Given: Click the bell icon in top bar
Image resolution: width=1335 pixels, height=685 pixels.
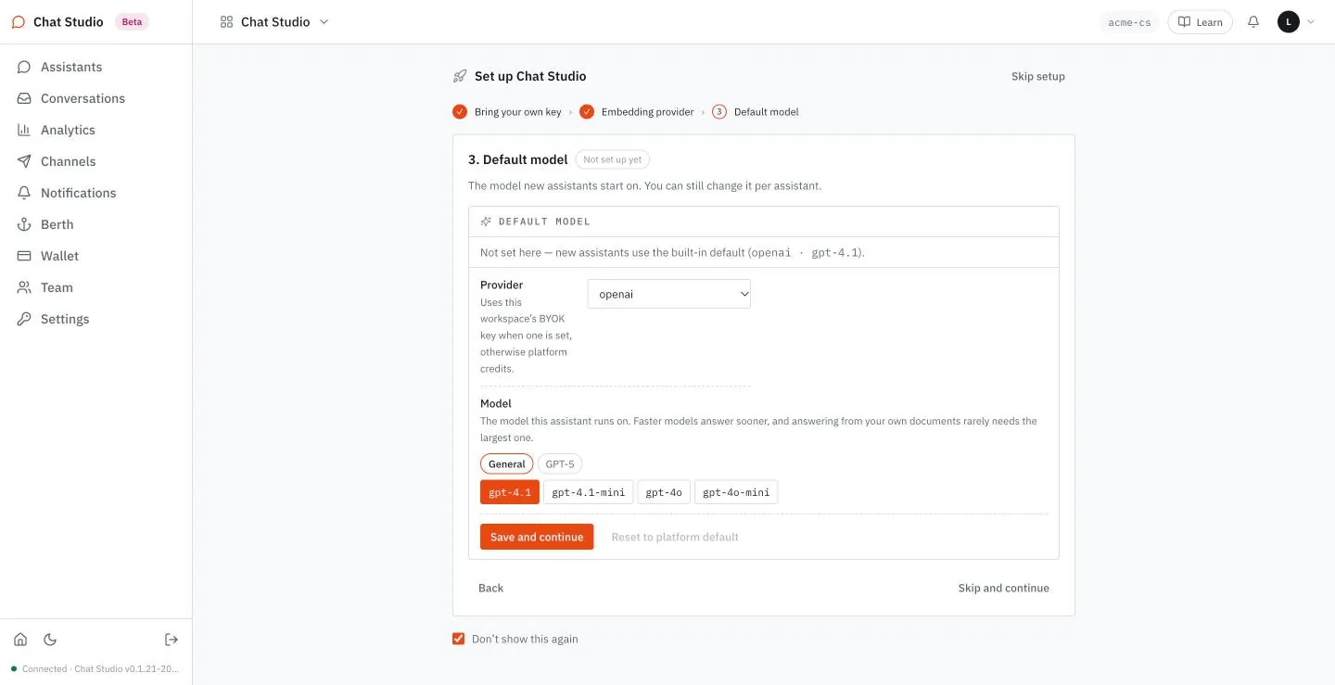Looking at the screenshot, I should pos(1253,22).
